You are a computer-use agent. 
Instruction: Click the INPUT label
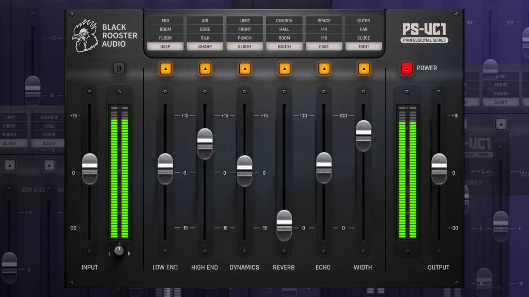(90, 268)
